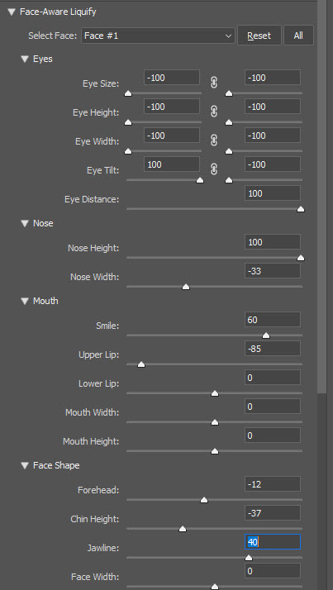Click the Eye Distance value field
Screen dimensions: 333x590
[x=273, y=193]
